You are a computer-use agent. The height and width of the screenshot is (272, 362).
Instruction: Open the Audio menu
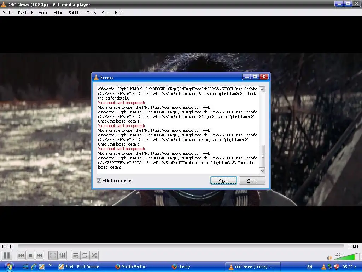[x=43, y=13]
